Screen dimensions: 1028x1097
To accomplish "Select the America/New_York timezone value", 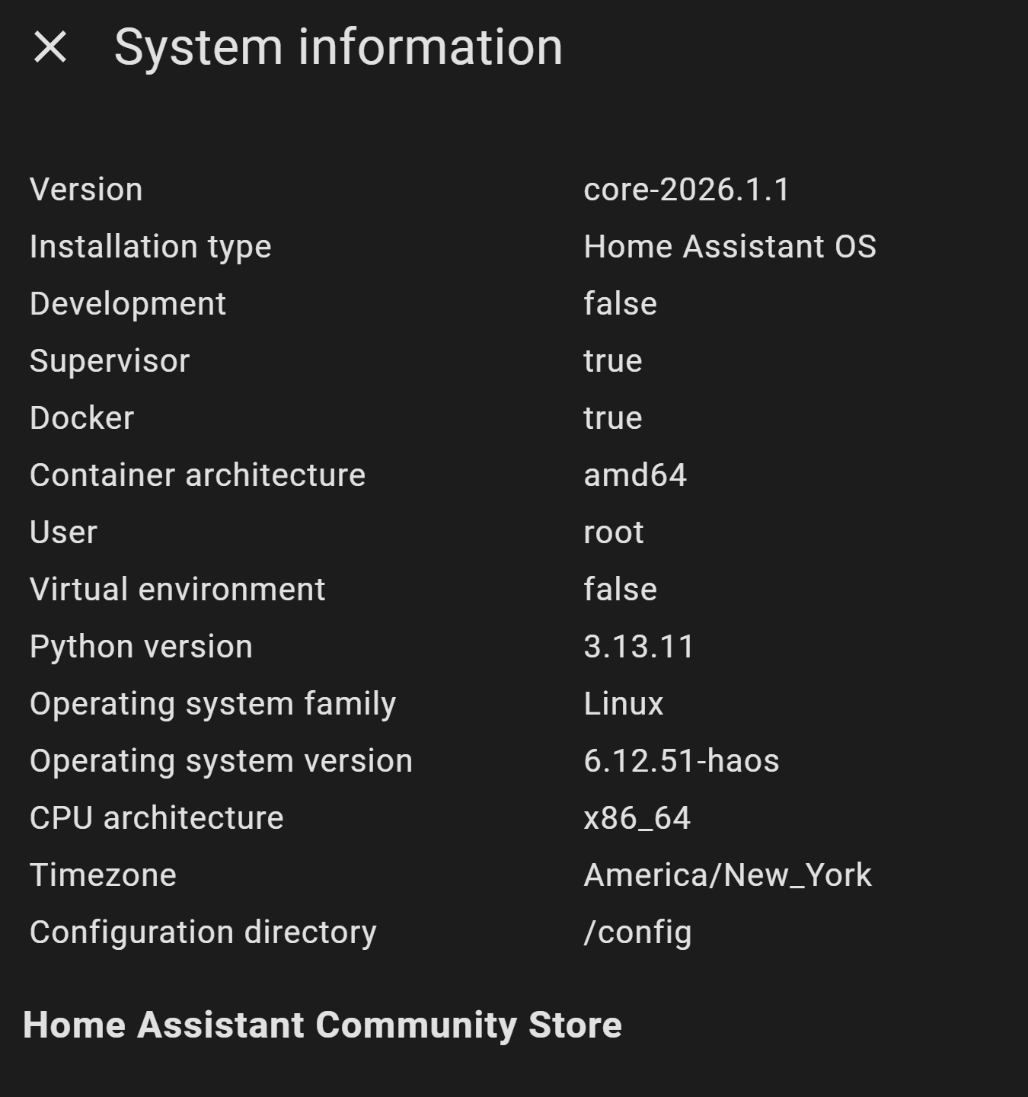I will click(727, 875).
